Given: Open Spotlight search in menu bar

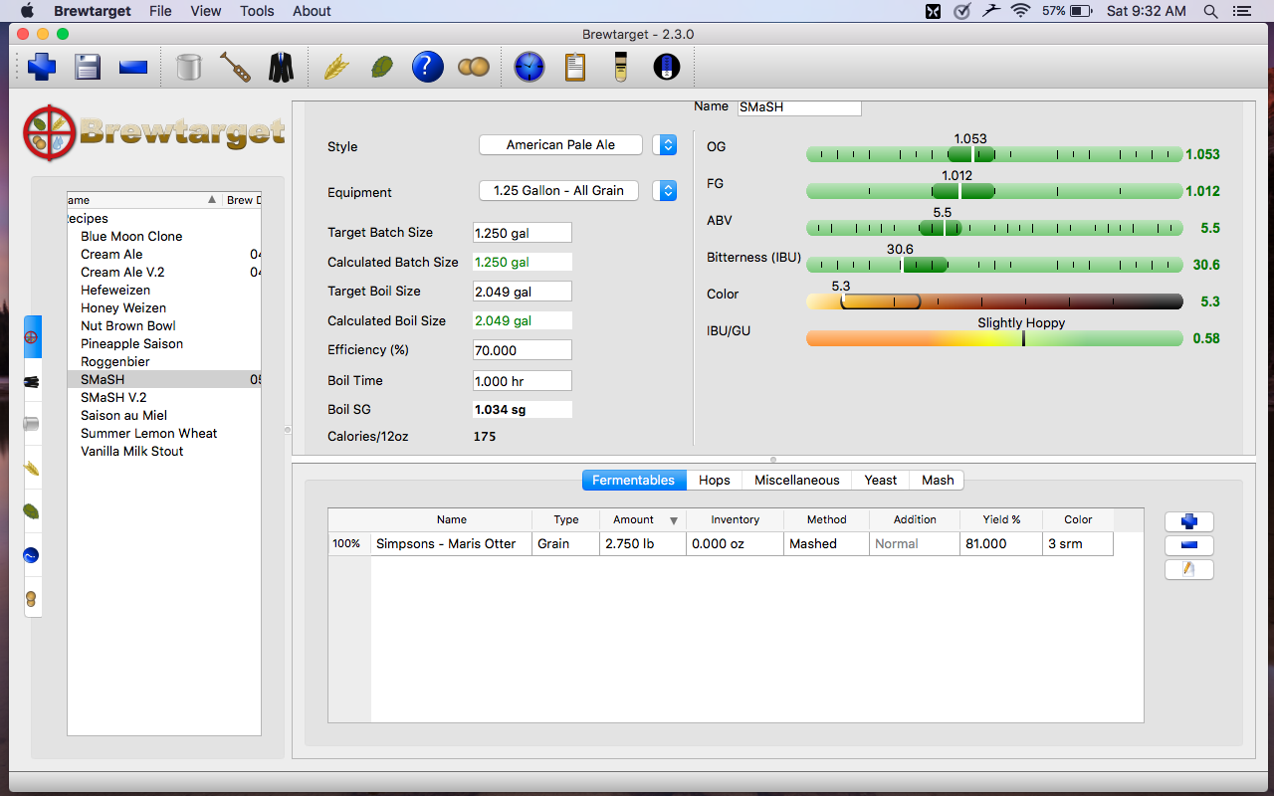Looking at the screenshot, I should (x=1210, y=11).
